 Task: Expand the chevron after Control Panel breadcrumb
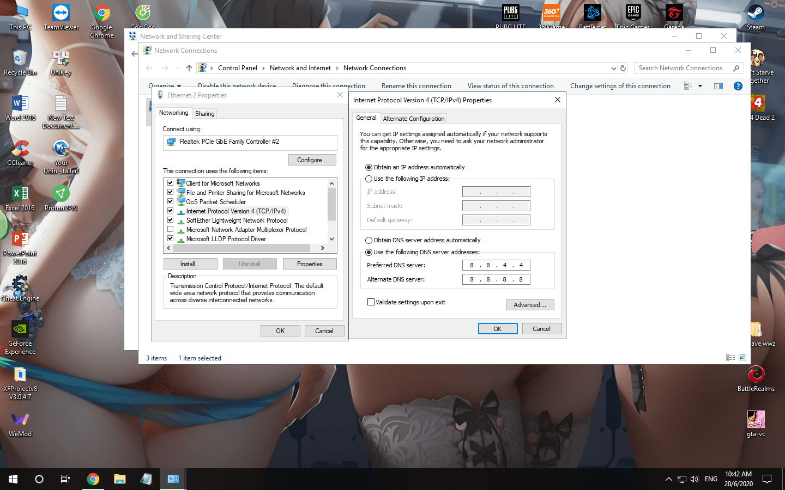point(263,68)
